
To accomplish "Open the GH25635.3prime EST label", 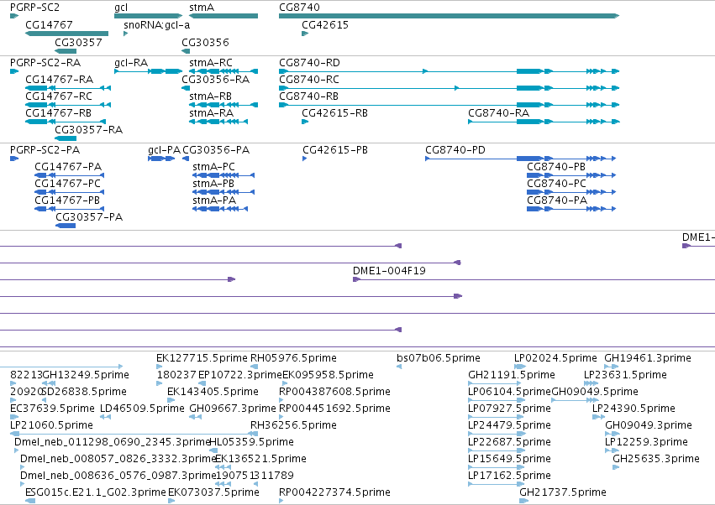I will (x=656, y=459).
